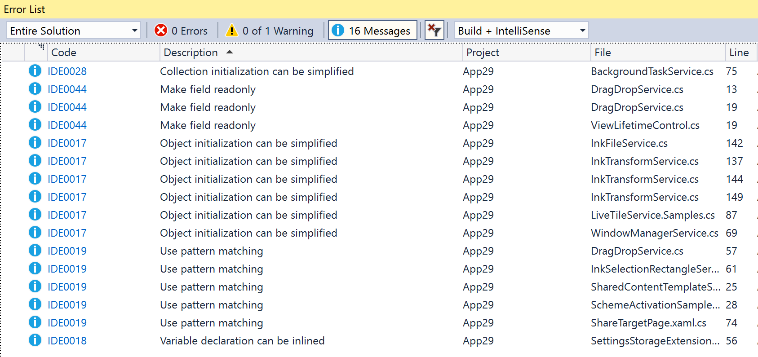Click file name BackgroundTaskService.cs

tap(652, 71)
